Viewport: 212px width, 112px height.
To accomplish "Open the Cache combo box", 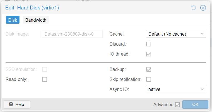I will click(x=176, y=34).
